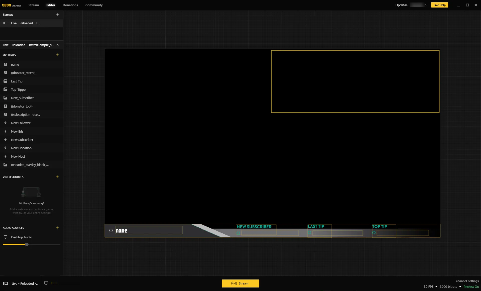481x291 pixels.
Task: Click the text overlay icon beside name
Action: 6,64
